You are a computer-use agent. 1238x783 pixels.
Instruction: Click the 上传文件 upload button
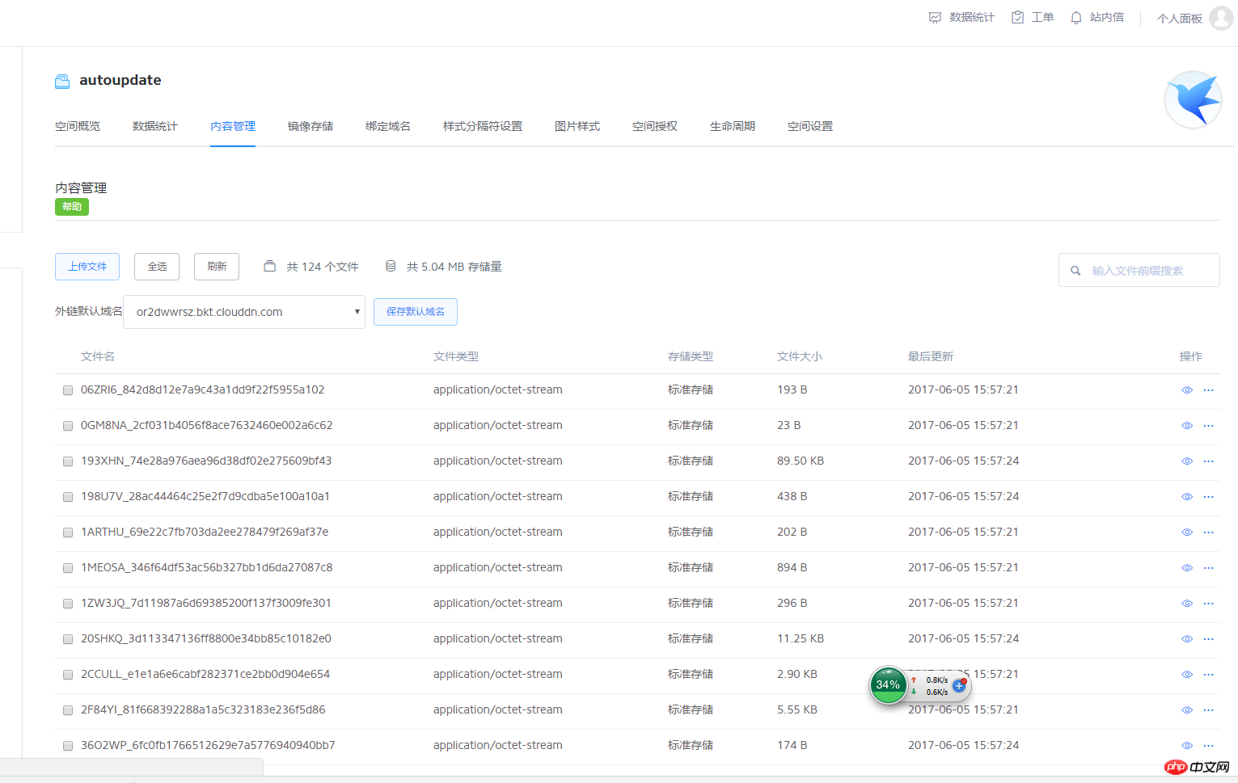[x=87, y=267]
